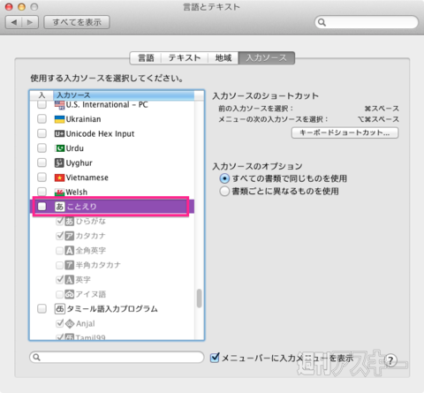Image resolution: width=424 pixels, height=393 pixels.
Task: Select the タミール語入力プログラム row text
Action: coord(112,309)
